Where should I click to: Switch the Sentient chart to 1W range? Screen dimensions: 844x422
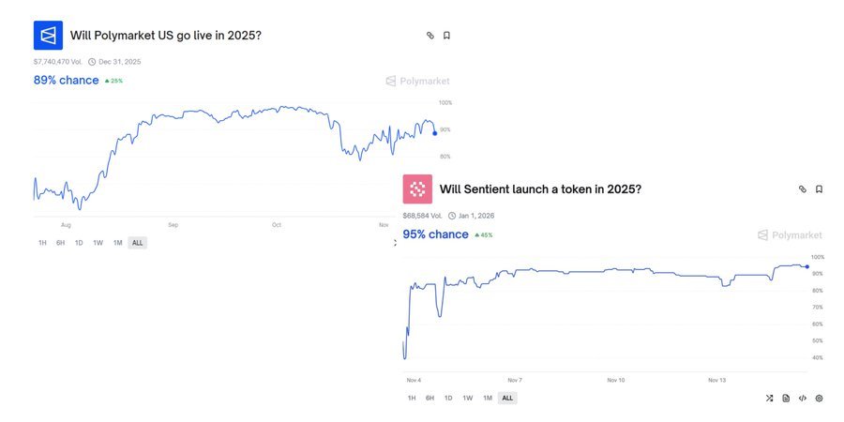pos(467,398)
